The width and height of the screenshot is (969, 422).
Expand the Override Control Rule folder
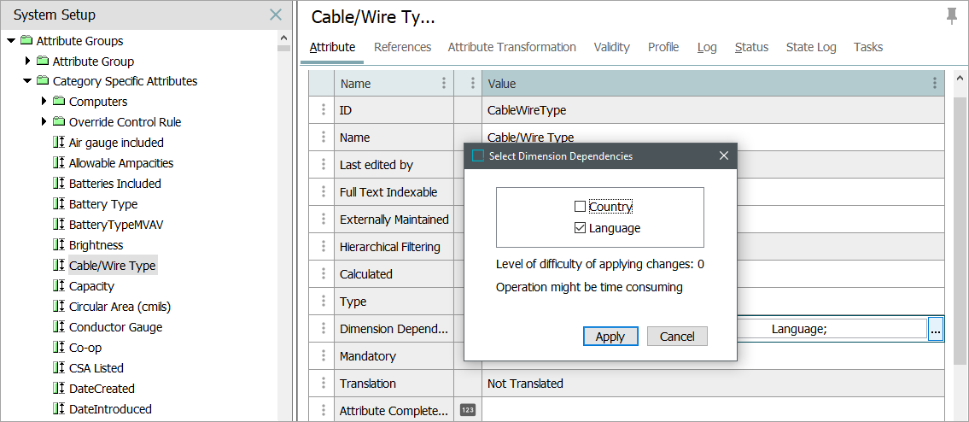pyautogui.click(x=44, y=121)
